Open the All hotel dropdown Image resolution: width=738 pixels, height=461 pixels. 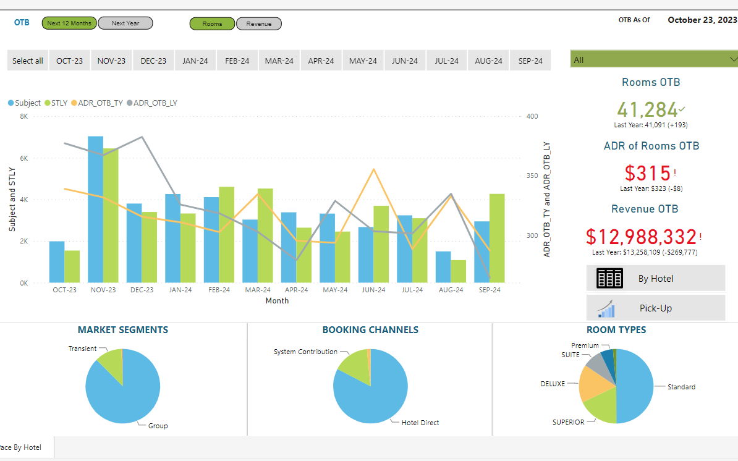coord(654,59)
